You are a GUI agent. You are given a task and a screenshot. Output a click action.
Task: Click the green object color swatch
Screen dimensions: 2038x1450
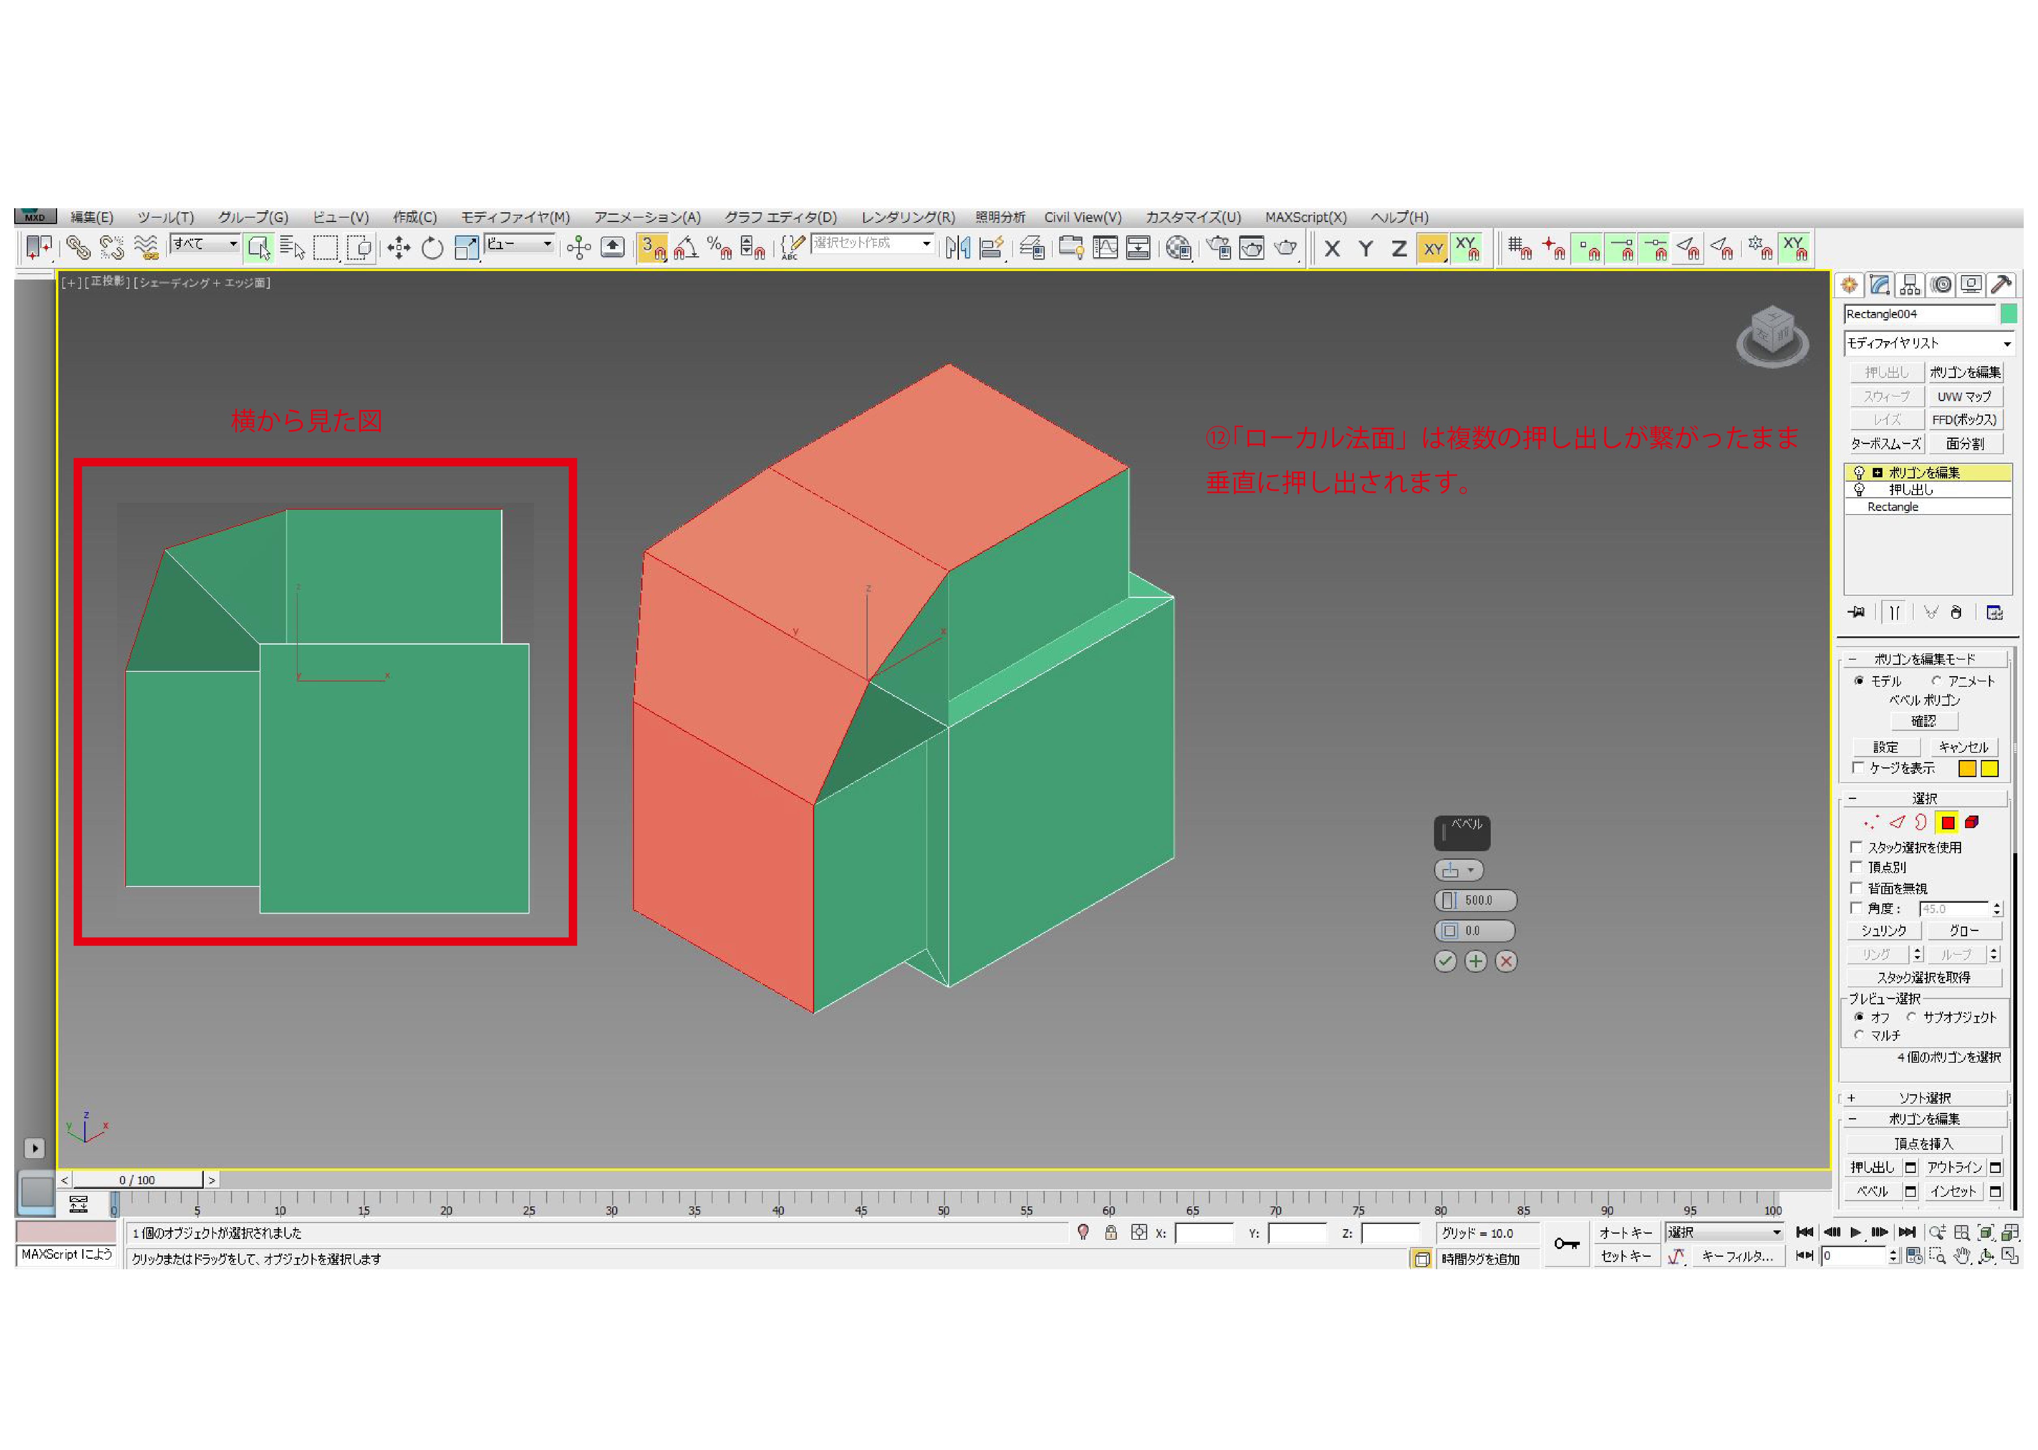(2008, 314)
